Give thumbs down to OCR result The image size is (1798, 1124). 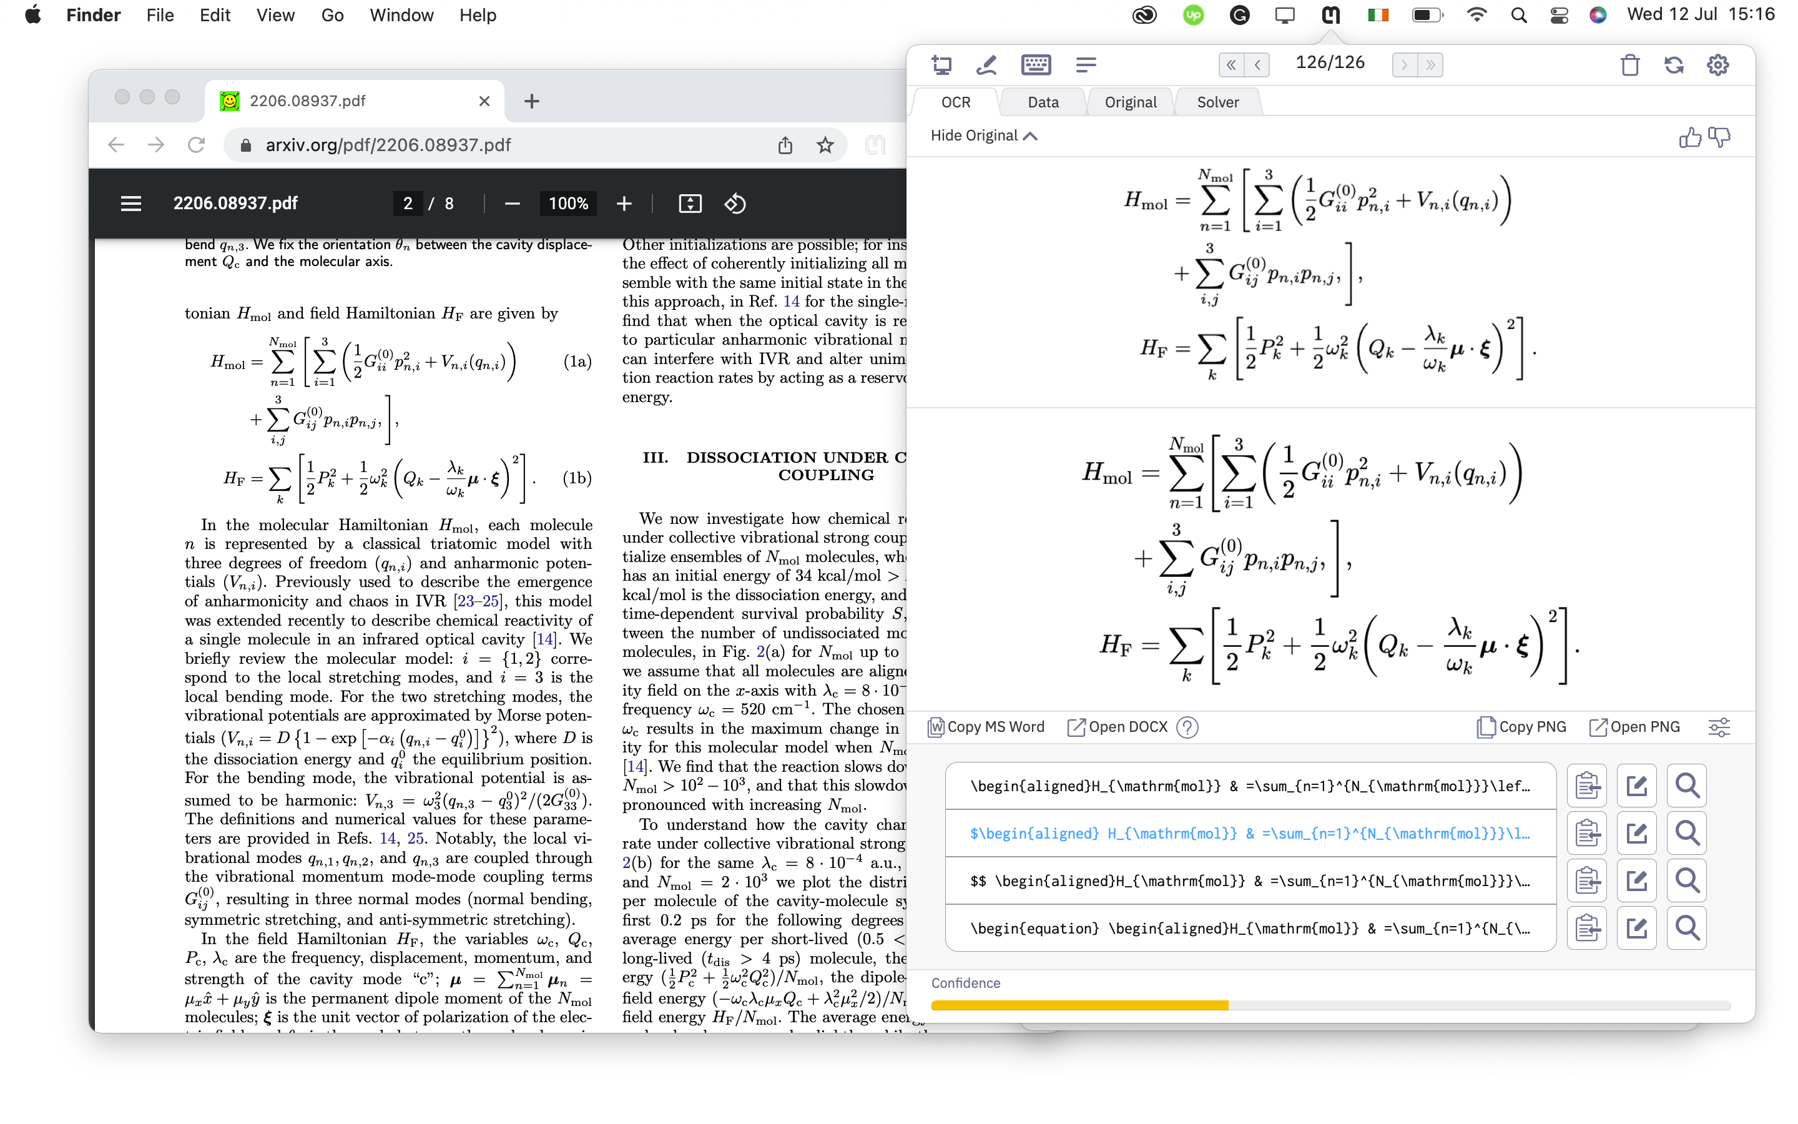click(1719, 137)
